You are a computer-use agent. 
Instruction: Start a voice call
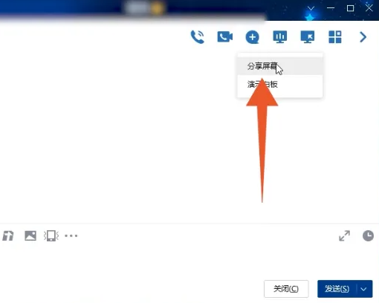[x=198, y=37]
